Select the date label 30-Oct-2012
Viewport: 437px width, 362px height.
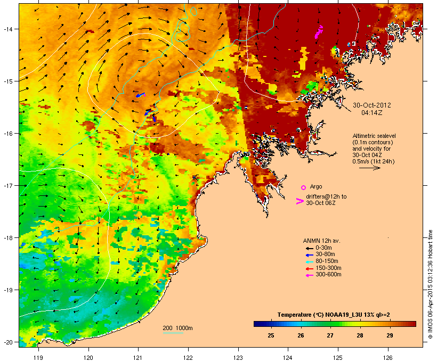pos(372,105)
